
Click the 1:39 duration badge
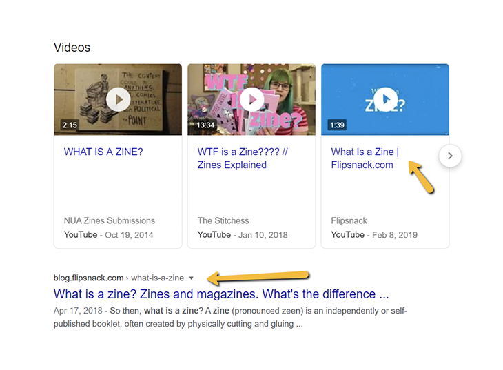pos(337,125)
